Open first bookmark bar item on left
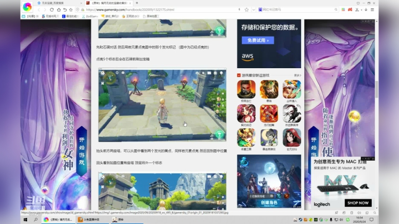 pos(30,16)
